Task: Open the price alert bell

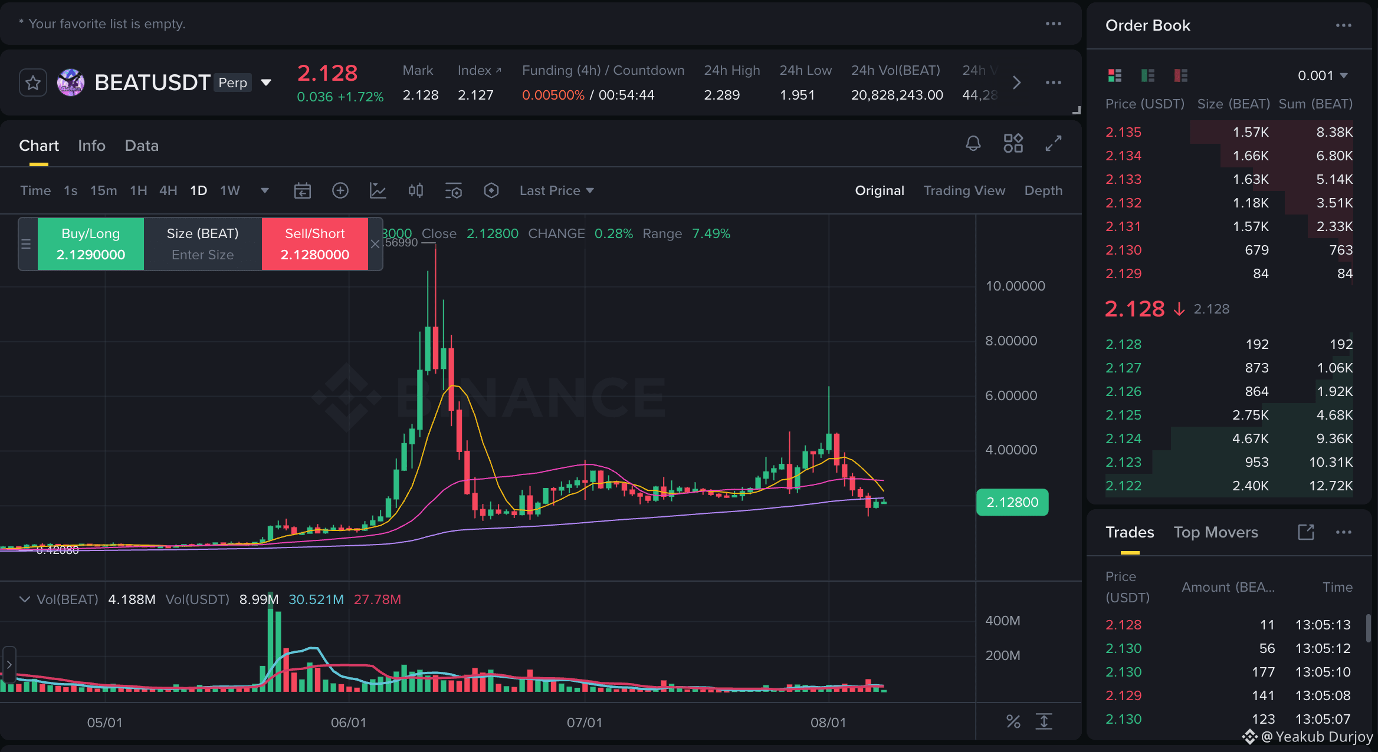Action: (973, 143)
